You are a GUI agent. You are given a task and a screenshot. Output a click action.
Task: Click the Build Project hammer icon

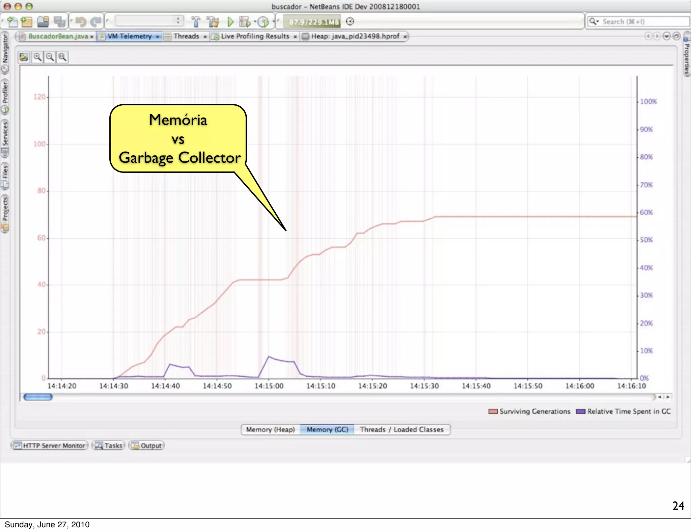tap(196, 22)
